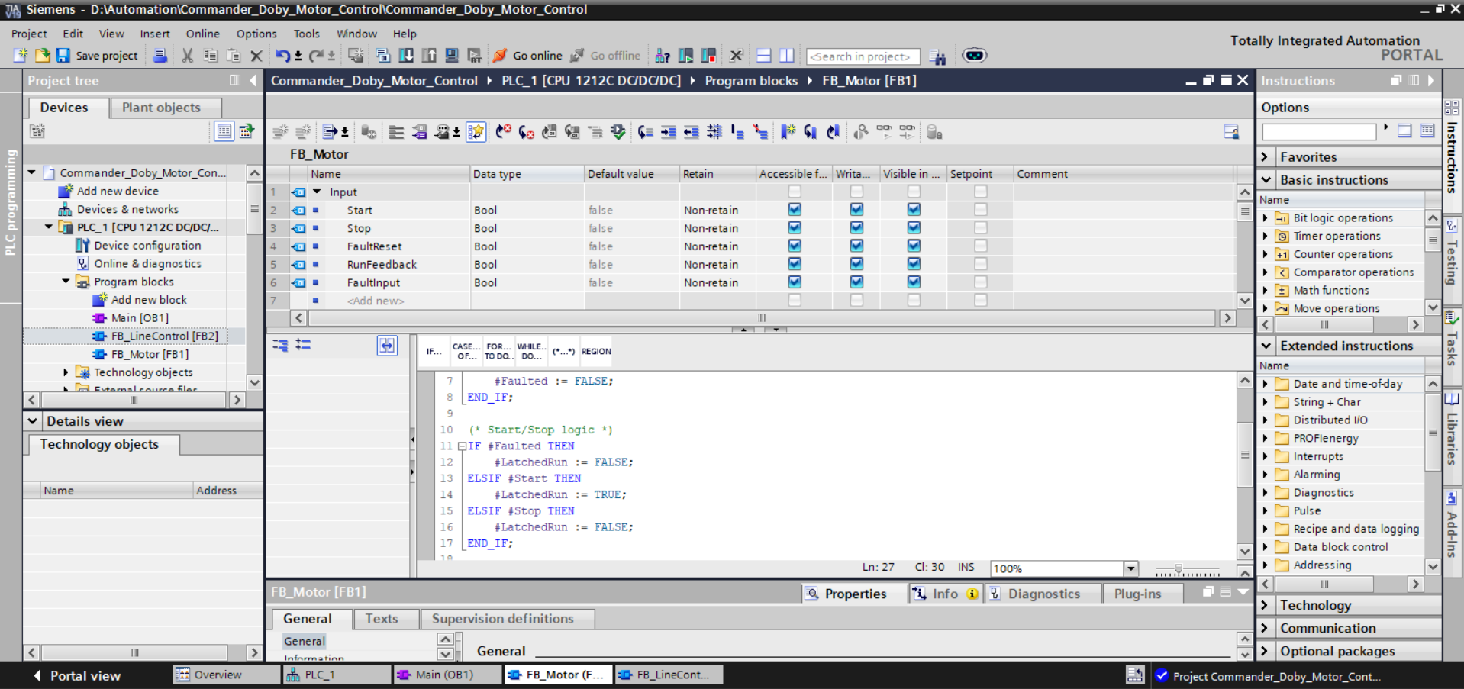Split editor space horizontally icon
Image resolution: width=1464 pixels, height=689 pixels.
763,56
